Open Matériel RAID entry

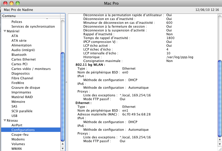click(22, 97)
